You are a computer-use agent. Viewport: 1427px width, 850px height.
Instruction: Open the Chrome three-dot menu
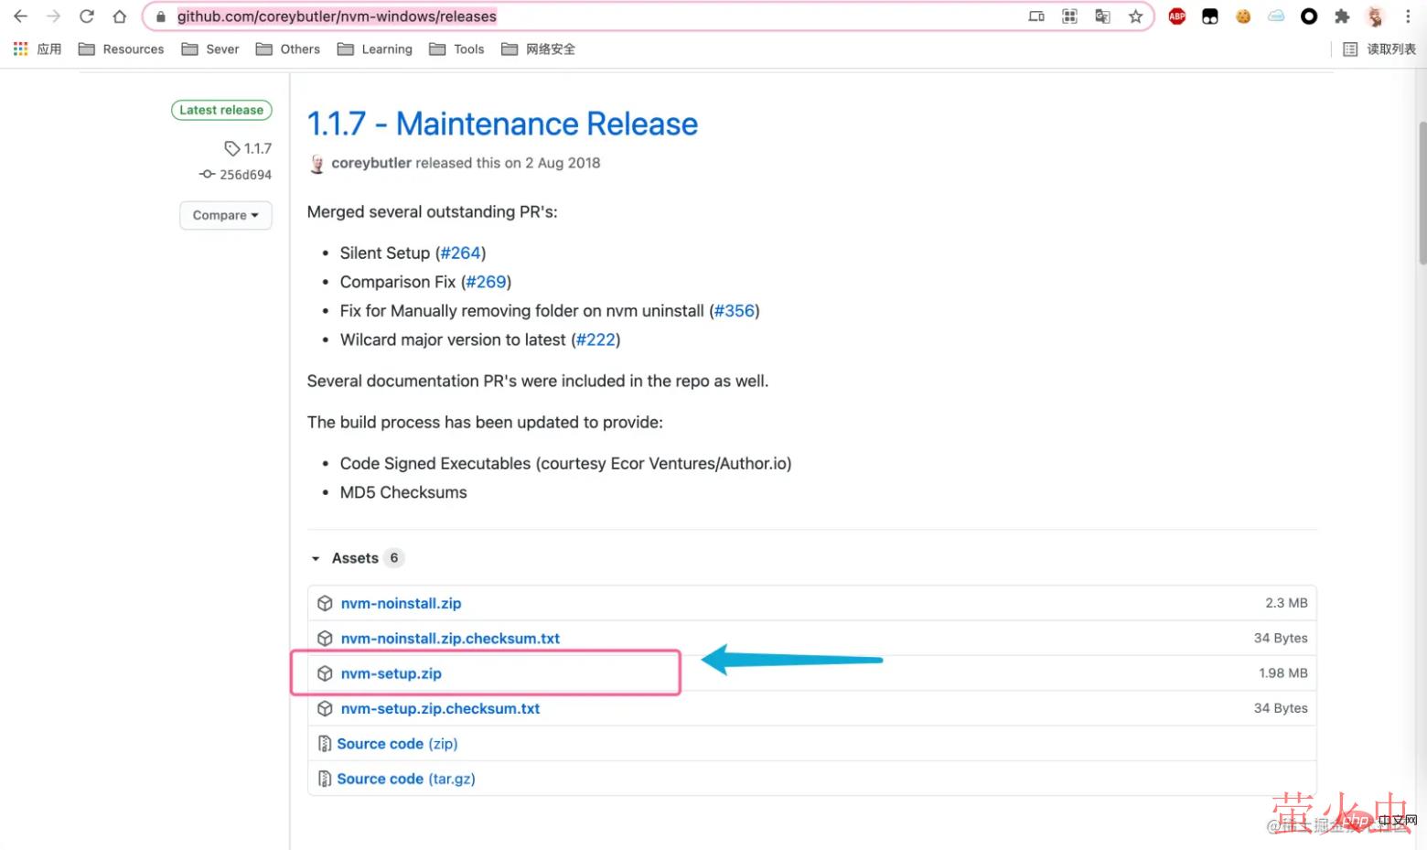tap(1408, 16)
